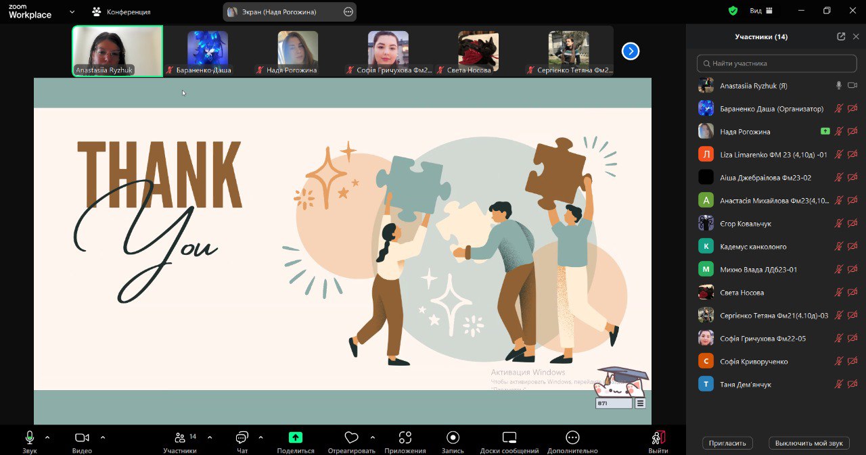Click green К avatar of Кадемус канколонго
This screenshot has height=455, width=866.
(706, 246)
